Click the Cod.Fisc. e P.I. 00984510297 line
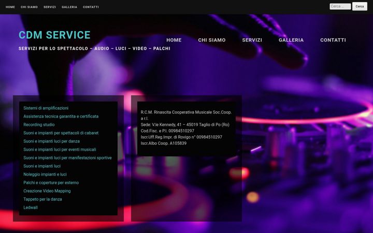 coord(167,131)
